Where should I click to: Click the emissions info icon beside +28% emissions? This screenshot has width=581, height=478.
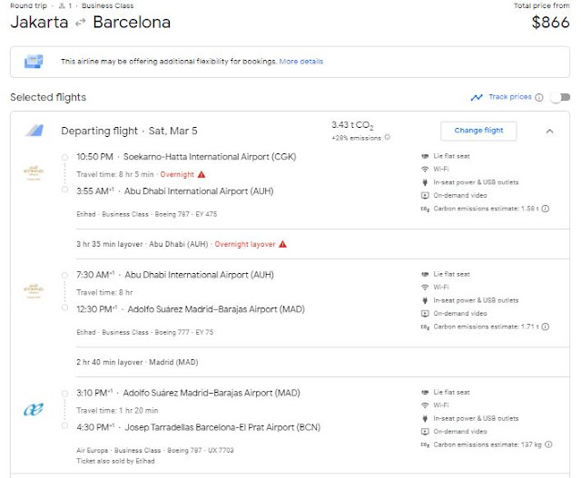point(388,138)
